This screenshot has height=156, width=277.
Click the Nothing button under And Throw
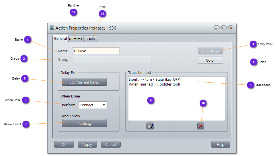(x=84, y=123)
